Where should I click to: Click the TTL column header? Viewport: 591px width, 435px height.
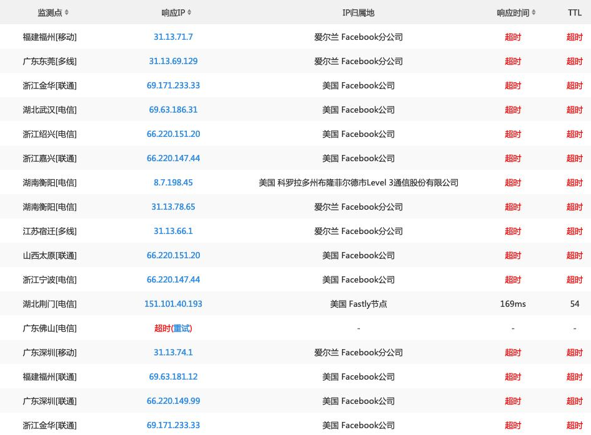(574, 13)
